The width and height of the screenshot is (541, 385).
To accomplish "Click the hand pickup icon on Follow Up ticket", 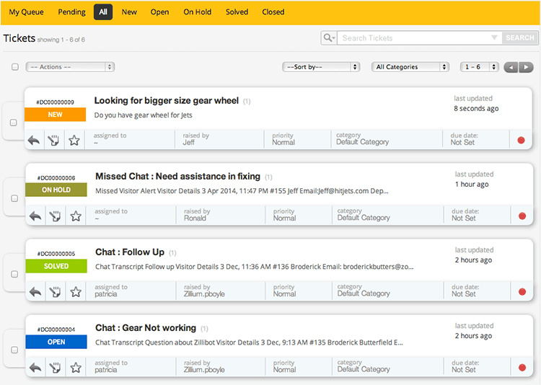I will point(53,292).
